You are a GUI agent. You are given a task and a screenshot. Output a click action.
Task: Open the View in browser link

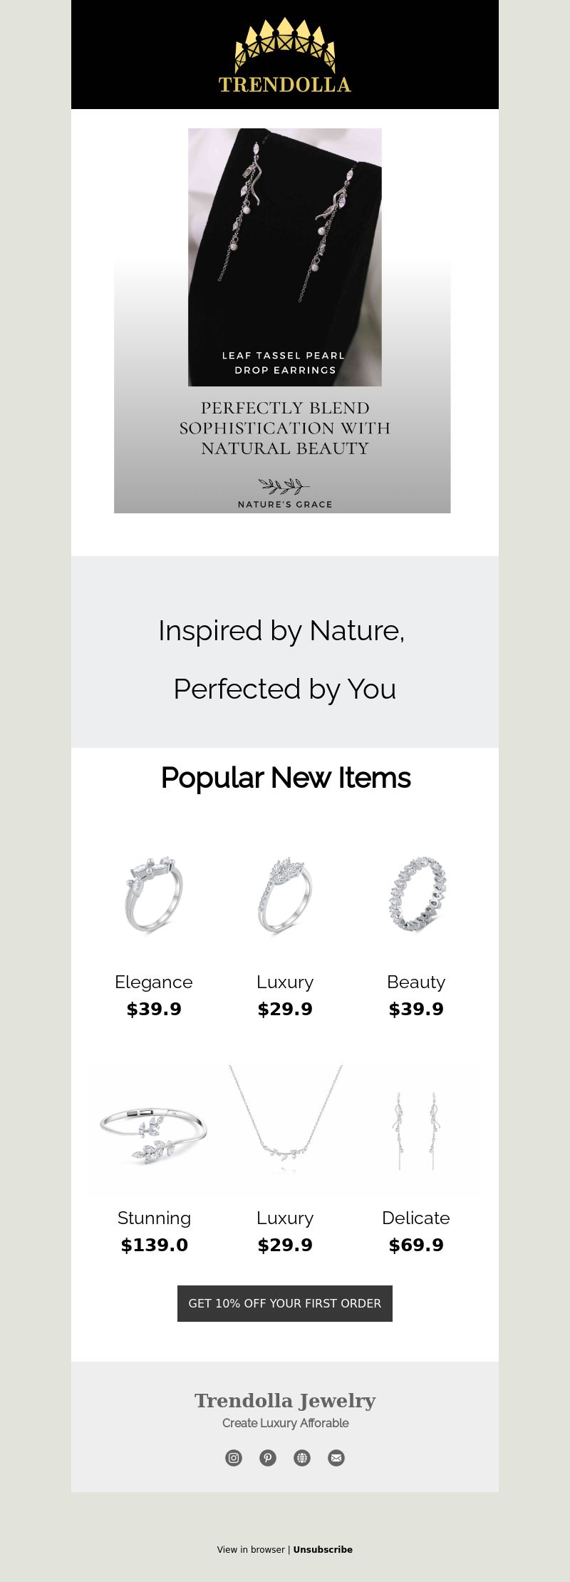(x=251, y=1549)
